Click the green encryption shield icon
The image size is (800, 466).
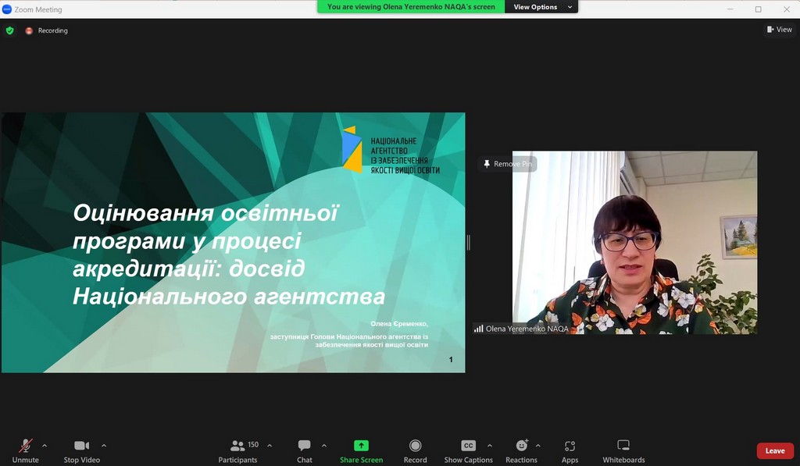[x=9, y=30]
